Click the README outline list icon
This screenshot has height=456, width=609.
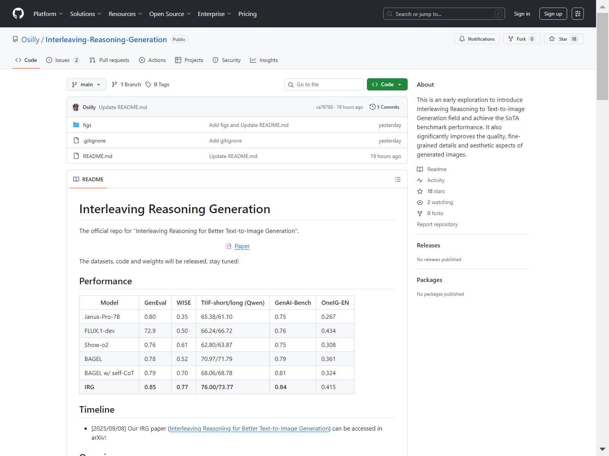coord(398,179)
